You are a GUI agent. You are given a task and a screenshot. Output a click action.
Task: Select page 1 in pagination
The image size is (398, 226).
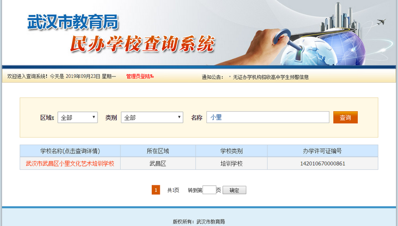156,190
